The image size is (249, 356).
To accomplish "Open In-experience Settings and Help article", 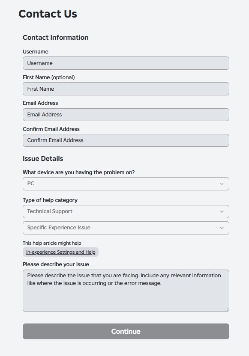I will [61, 252].
